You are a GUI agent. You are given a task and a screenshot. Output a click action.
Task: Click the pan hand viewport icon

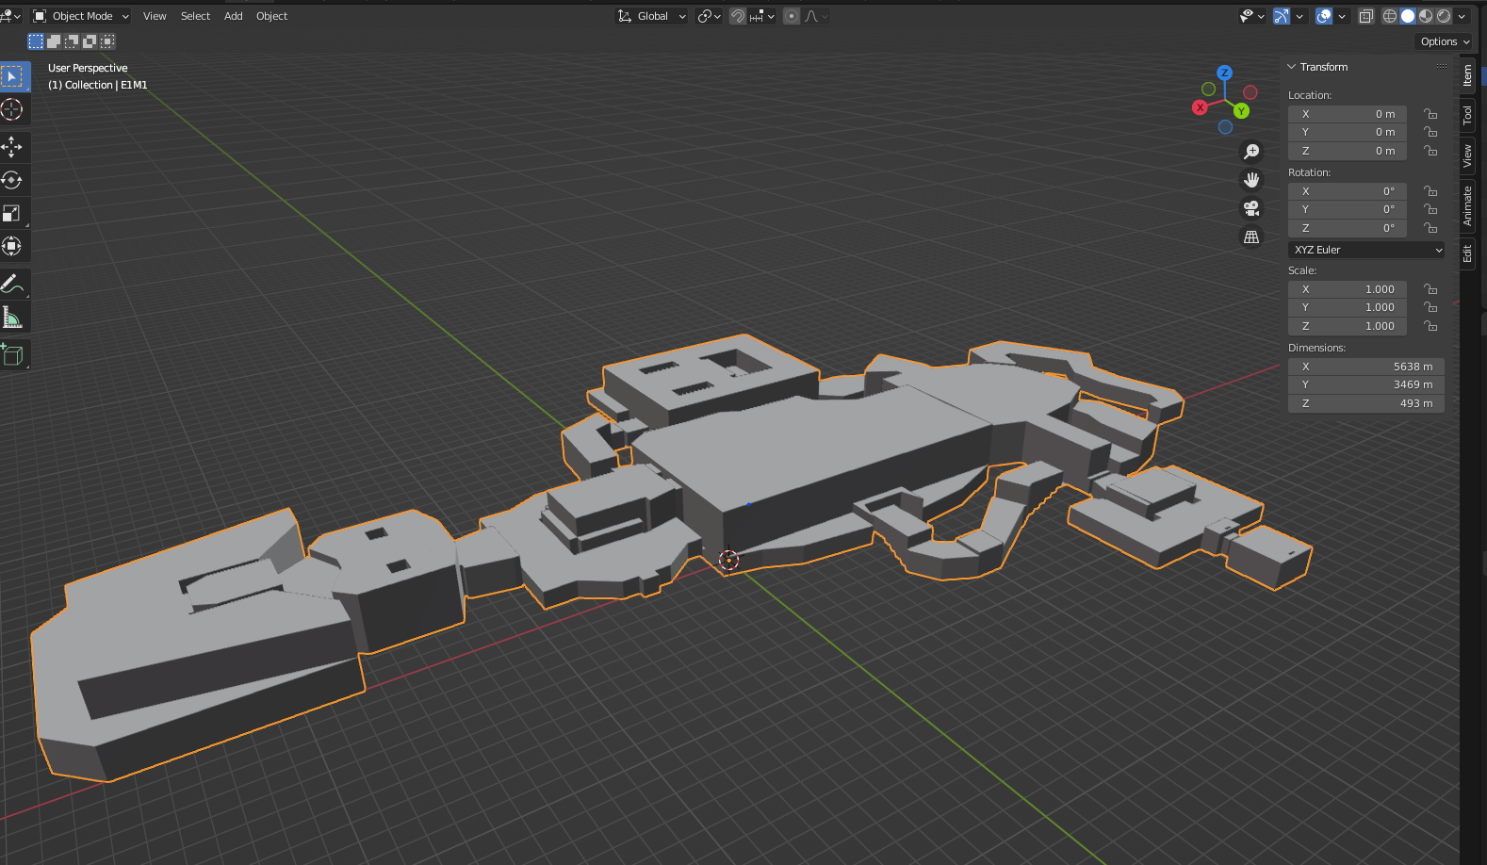click(1251, 180)
